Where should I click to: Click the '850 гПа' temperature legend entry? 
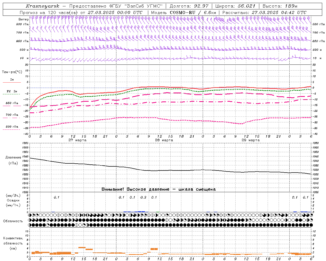coord(12,103)
